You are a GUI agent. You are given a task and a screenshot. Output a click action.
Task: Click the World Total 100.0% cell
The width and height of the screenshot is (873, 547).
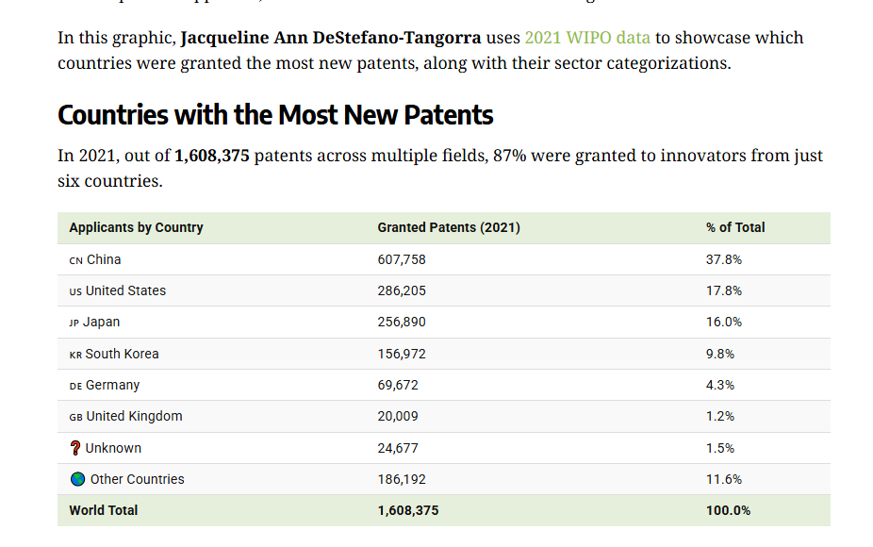pyautogui.click(x=728, y=510)
